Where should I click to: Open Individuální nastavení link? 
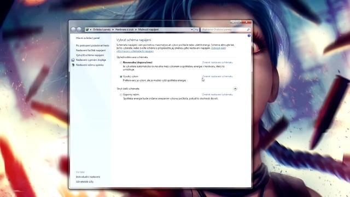[x=88, y=177]
